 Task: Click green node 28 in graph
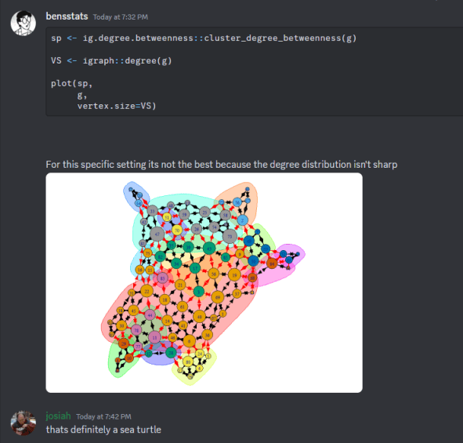[171, 353]
